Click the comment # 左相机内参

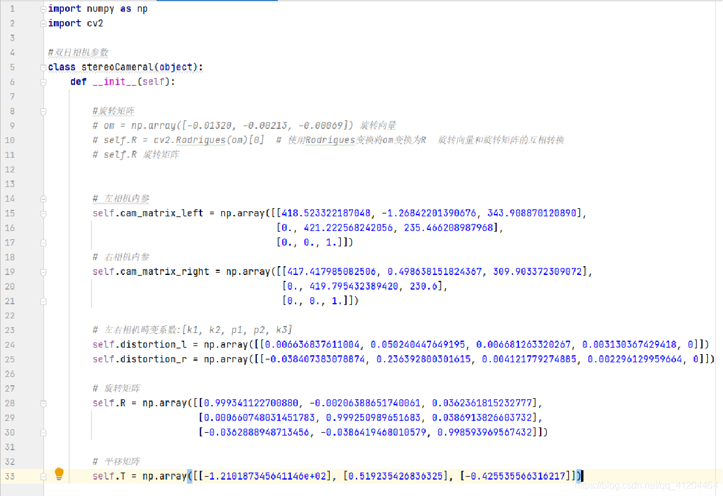click(121, 199)
